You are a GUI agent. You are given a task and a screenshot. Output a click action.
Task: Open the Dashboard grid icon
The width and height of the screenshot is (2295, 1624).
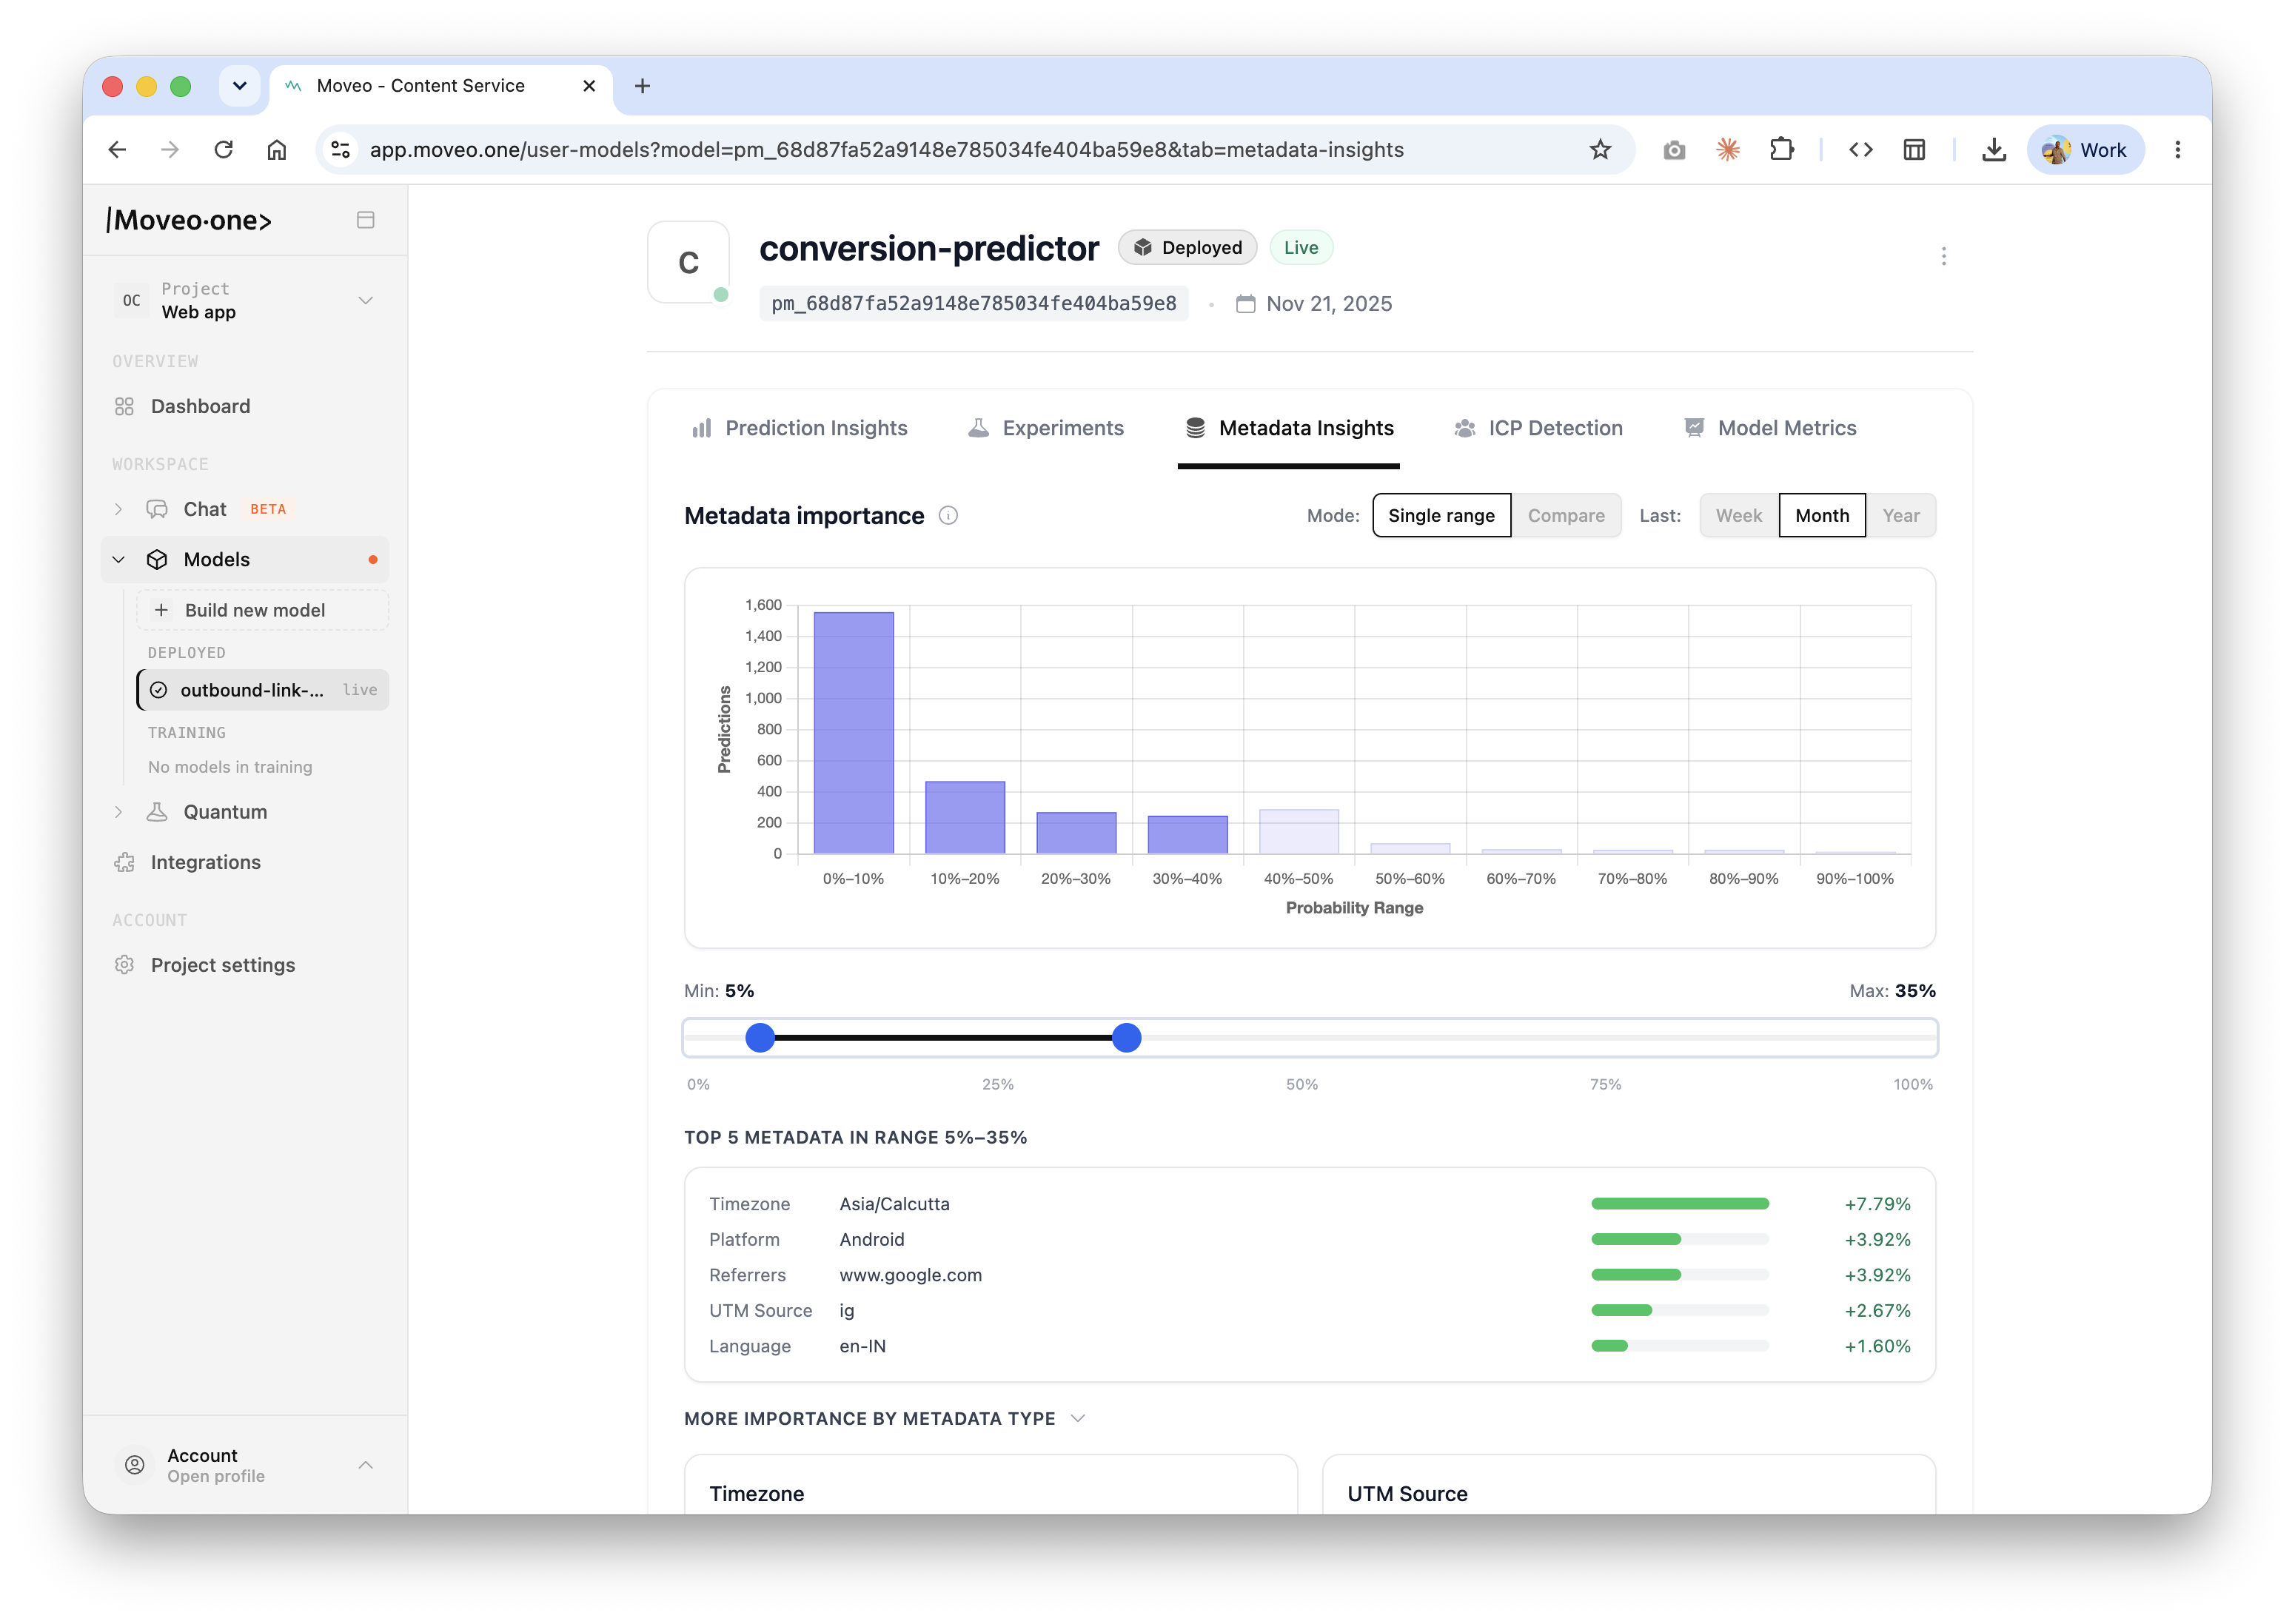[124, 406]
